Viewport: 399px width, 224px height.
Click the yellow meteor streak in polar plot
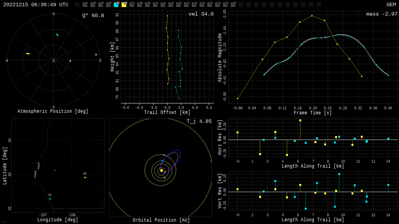click(x=28, y=53)
